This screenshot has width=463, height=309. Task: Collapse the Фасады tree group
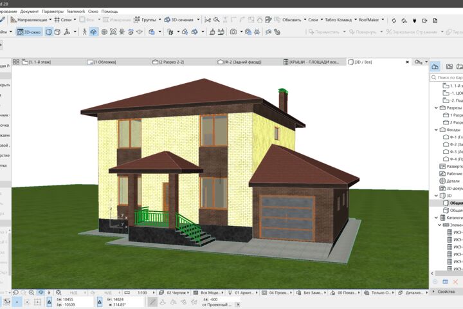coord(436,130)
